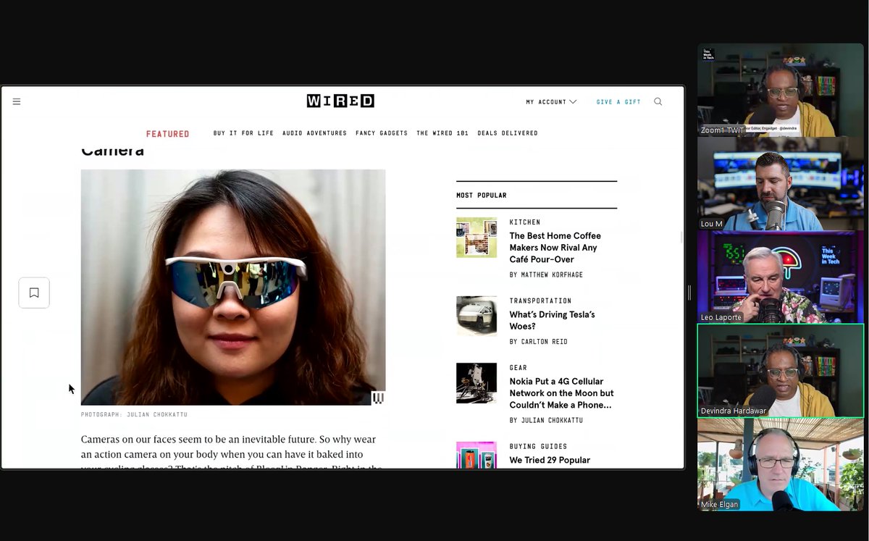The width and height of the screenshot is (869, 541).
Task: Select the Featured nav label
Action: point(167,134)
